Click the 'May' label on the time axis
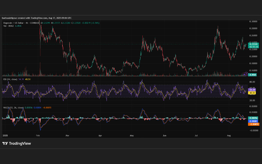Screen dimensions: 262x164 [132, 135]
